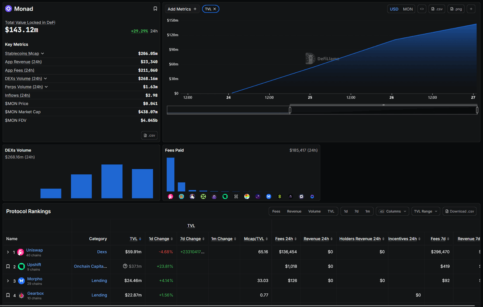Image resolution: width=483 pixels, height=307 pixels.
Task: Click the green four-leaf icon under Fees Paid
Action: 203,196
